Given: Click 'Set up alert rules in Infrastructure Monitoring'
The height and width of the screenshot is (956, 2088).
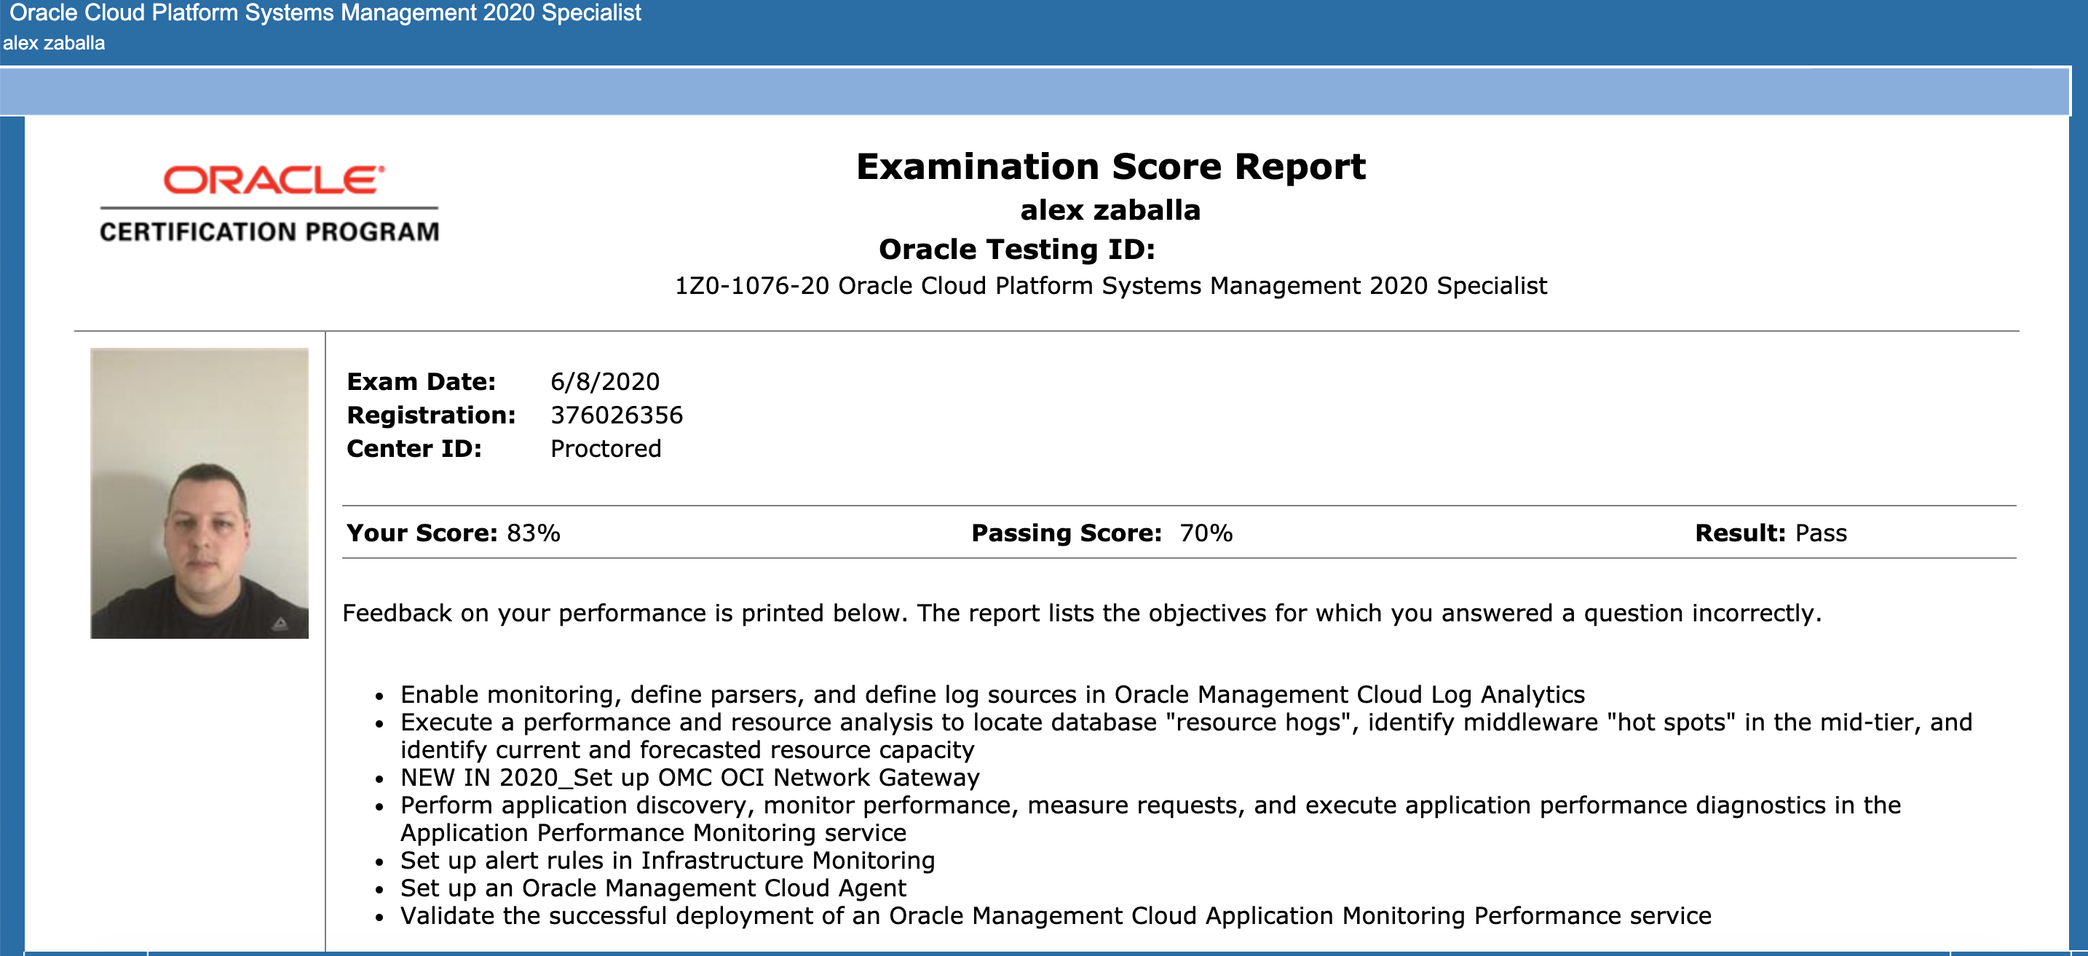Looking at the screenshot, I should 667,861.
